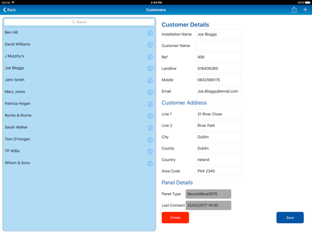The height and width of the screenshot is (234, 312).
Task: Edit the Country field showing Ireland
Action: [x=219, y=160]
